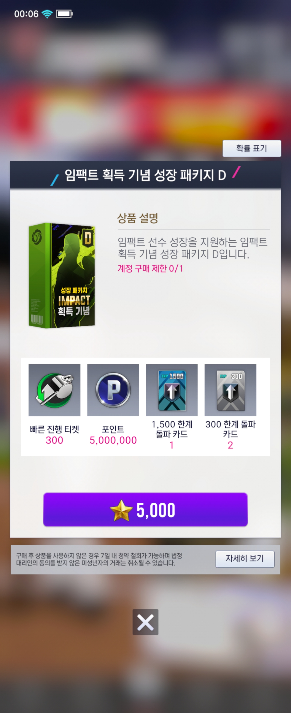Tap the package title bar text
This screenshot has height=713, width=291.
[145, 175]
